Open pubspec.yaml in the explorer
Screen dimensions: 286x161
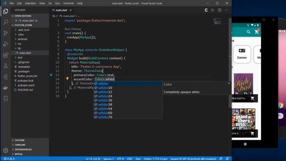[x=26, y=85]
